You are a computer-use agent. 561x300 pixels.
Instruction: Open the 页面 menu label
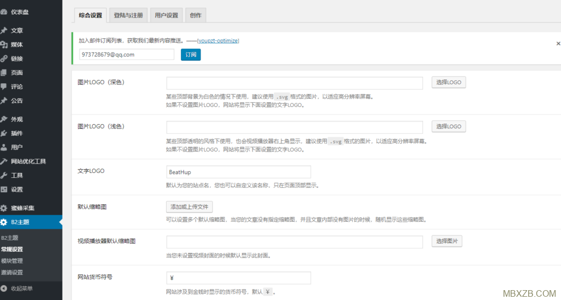tap(17, 73)
